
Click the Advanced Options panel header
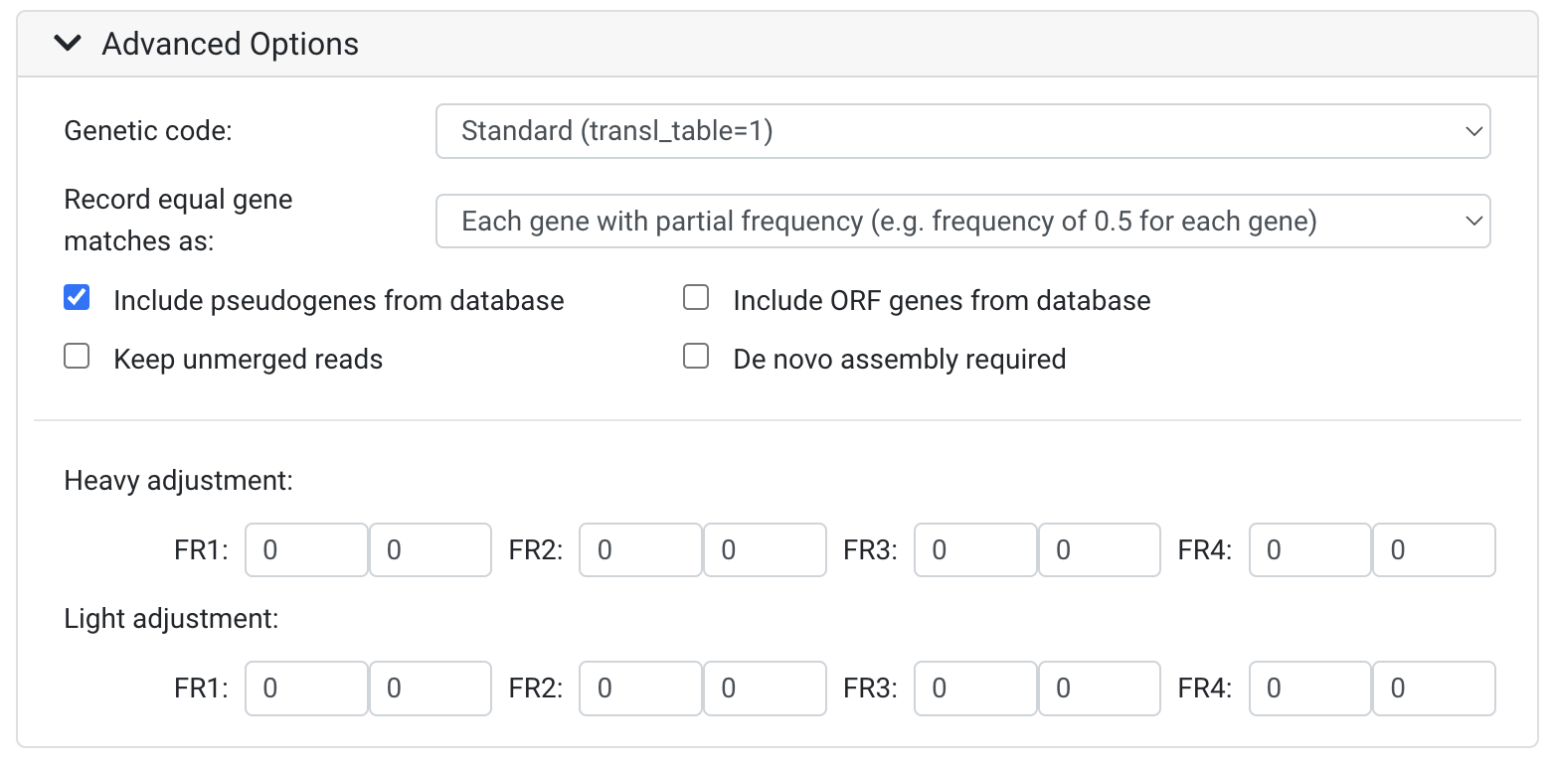776,44
